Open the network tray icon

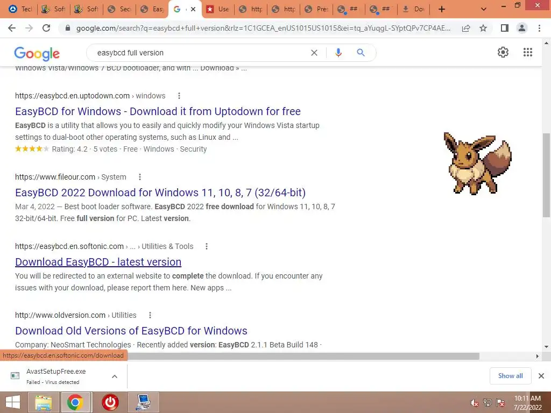point(488,402)
